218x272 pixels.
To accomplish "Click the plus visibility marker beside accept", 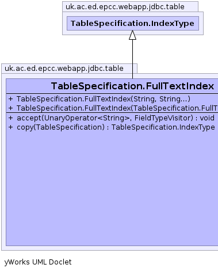I will tap(10, 118).
